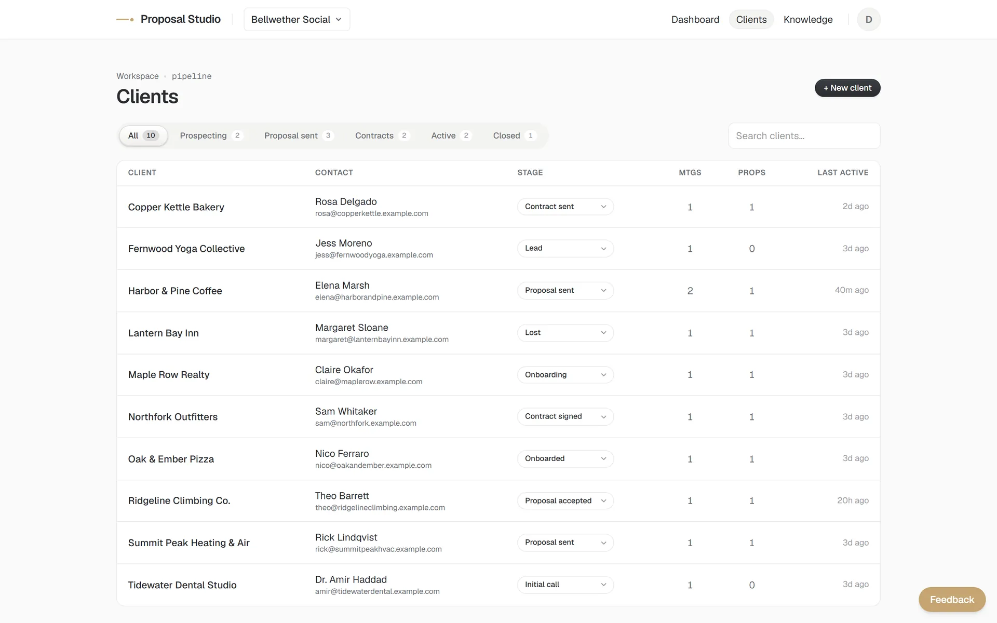This screenshot has height=623, width=997.
Task: Click meetings count 2 for Harbor & Pine
Action: pos(690,291)
